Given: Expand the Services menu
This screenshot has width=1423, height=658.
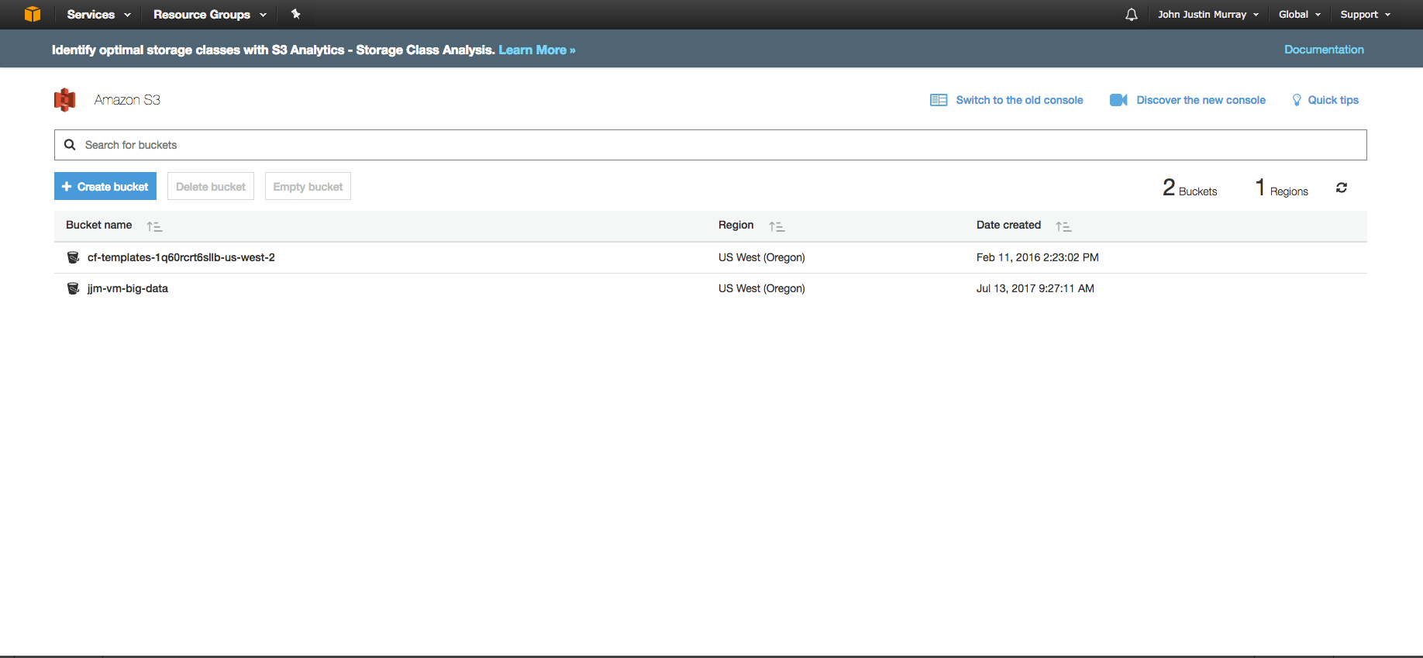Looking at the screenshot, I should pyautogui.click(x=98, y=15).
